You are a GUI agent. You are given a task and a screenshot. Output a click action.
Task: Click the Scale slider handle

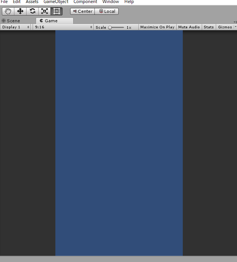point(110,28)
